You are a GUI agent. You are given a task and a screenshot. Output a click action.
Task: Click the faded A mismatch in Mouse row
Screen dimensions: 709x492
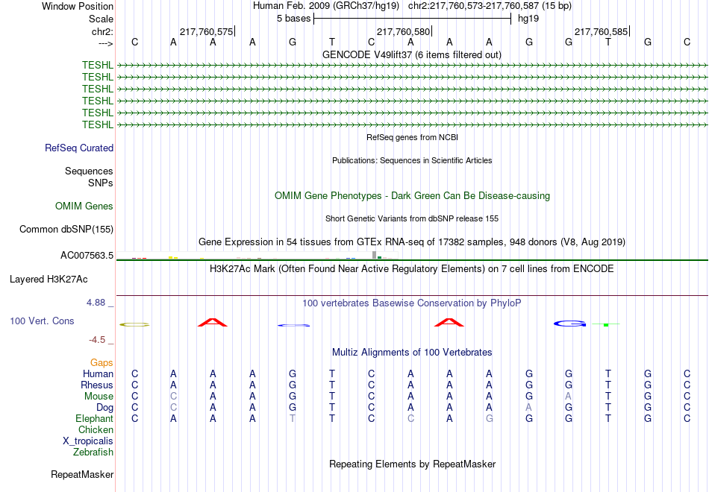pos(569,397)
